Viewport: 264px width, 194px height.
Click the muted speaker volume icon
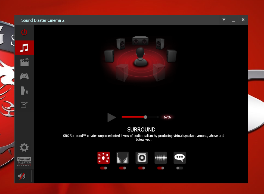21,176
